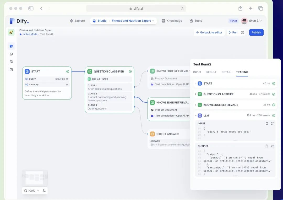
Task: Click the run history clock icon
Action: point(242,32)
